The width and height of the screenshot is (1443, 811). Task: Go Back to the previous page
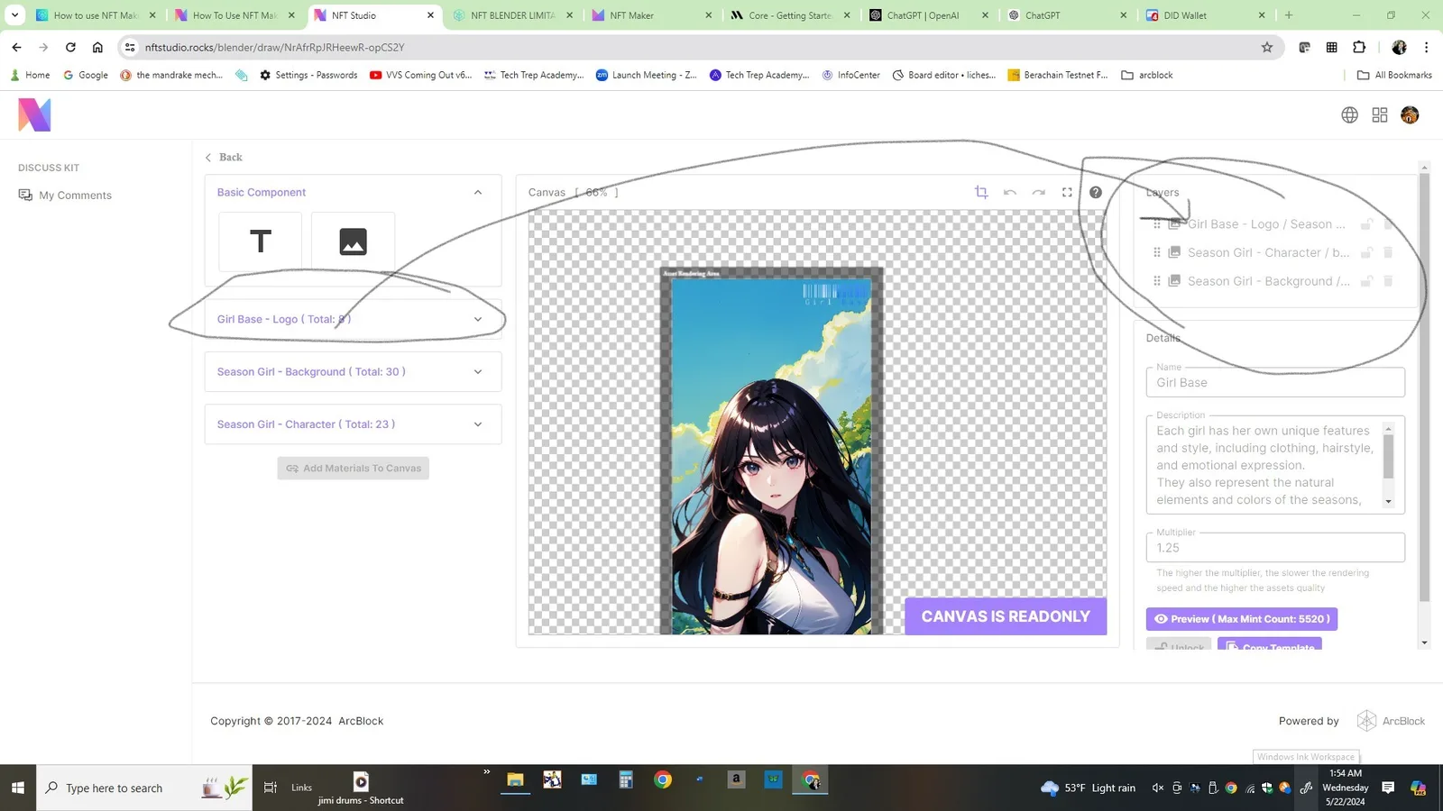[x=224, y=157]
